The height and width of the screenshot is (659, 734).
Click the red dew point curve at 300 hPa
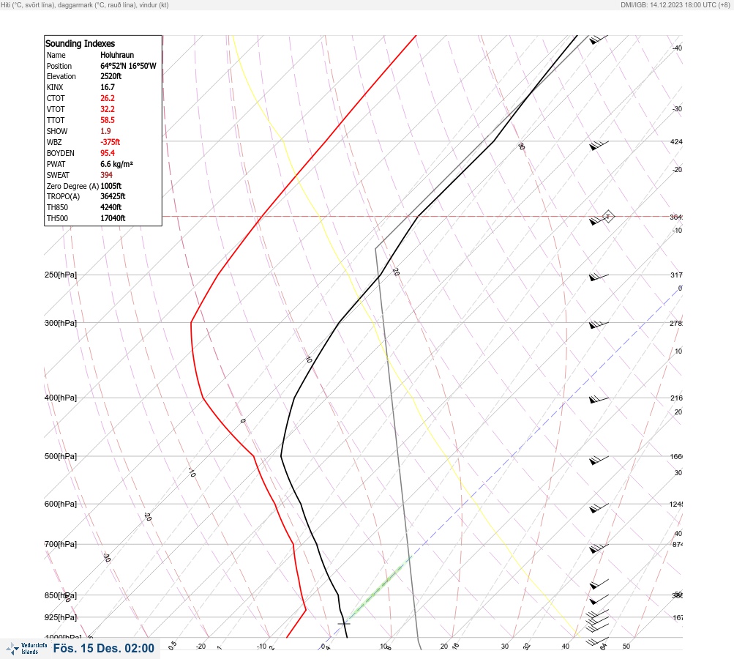pyautogui.click(x=191, y=323)
